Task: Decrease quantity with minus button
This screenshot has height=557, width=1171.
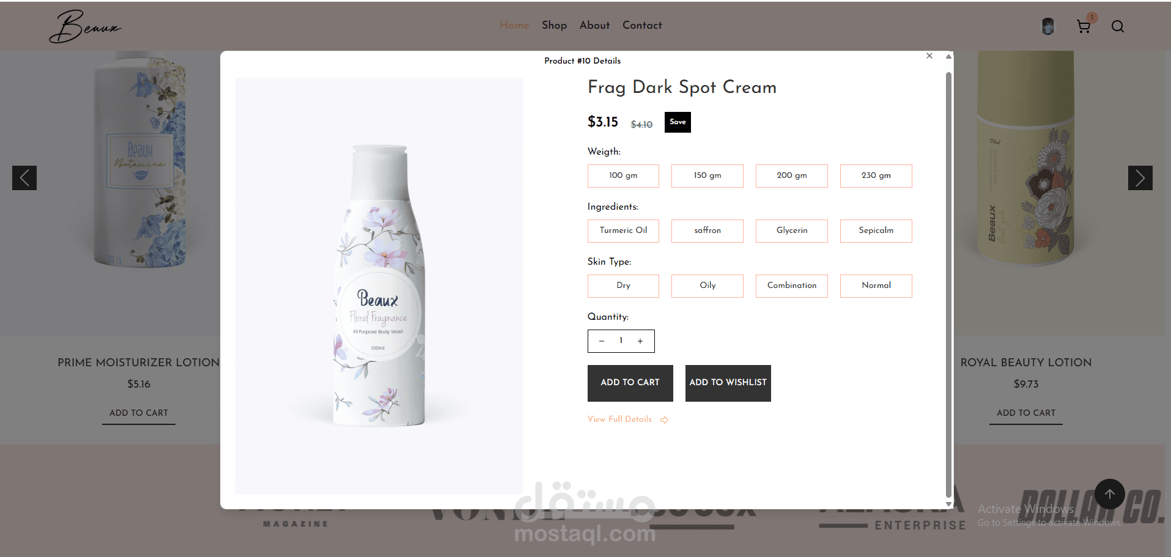Action: (x=602, y=341)
